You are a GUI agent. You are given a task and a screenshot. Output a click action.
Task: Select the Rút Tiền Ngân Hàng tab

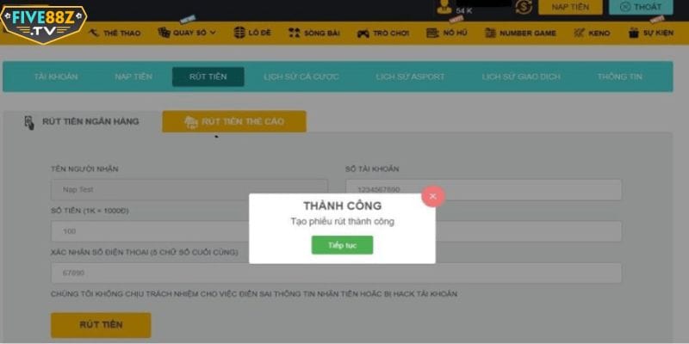[82, 122]
